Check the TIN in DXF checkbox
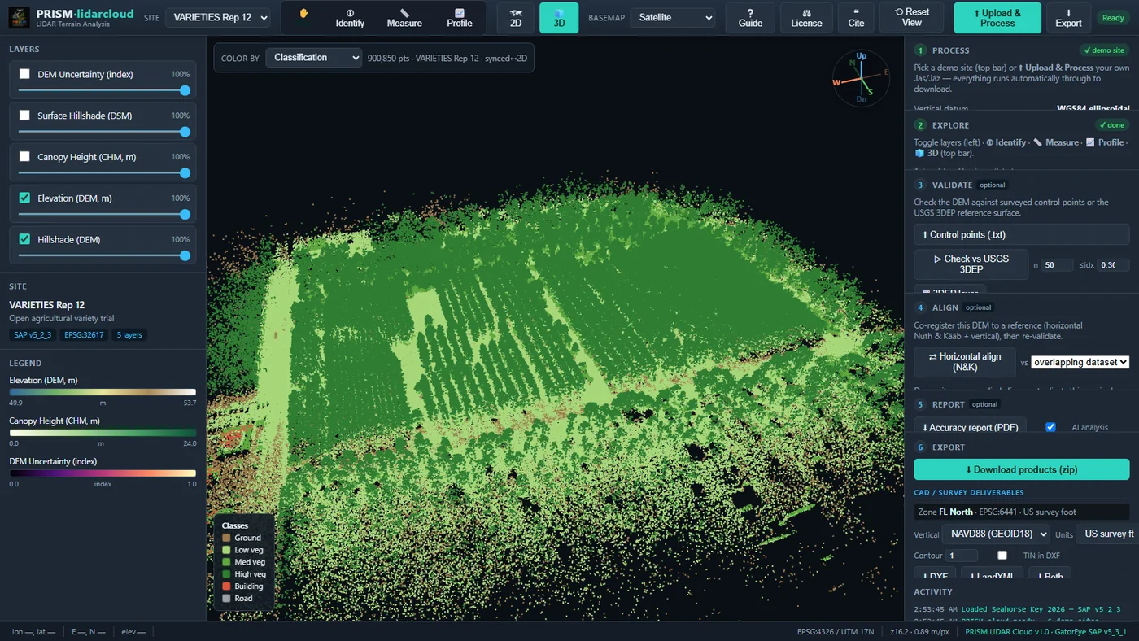The image size is (1139, 641). [x=1002, y=555]
